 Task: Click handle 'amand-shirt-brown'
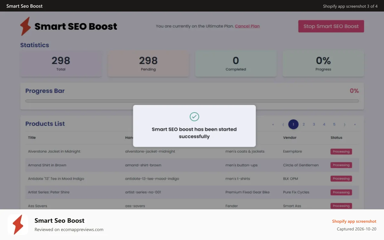click(x=143, y=165)
